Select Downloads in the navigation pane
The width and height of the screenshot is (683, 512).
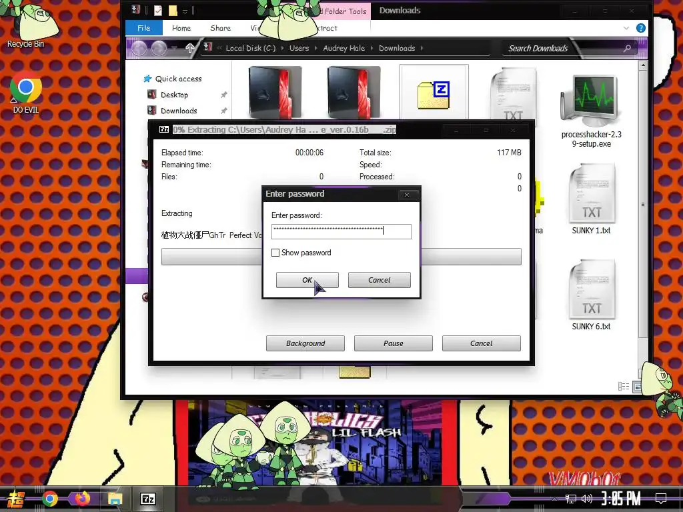pyautogui.click(x=179, y=111)
